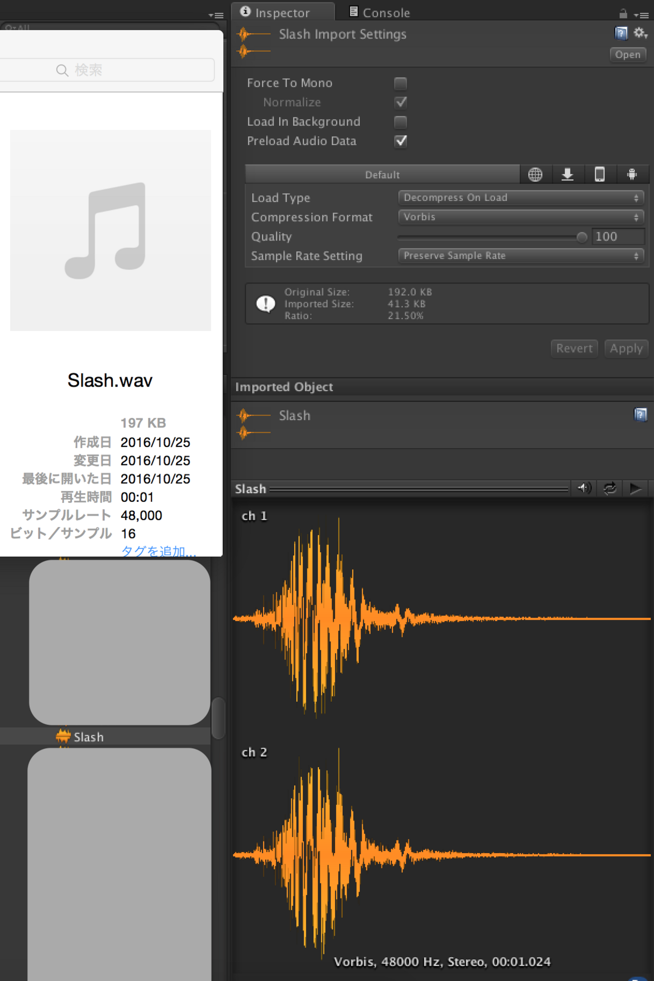This screenshot has width=654, height=981.
Task: Select the Android platform tab icon
Action: (632, 175)
